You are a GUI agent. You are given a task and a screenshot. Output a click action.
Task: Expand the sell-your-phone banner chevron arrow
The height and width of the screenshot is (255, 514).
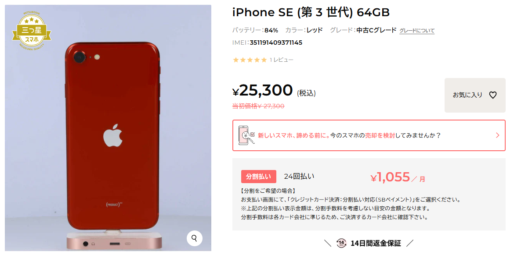pyautogui.click(x=498, y=135)
